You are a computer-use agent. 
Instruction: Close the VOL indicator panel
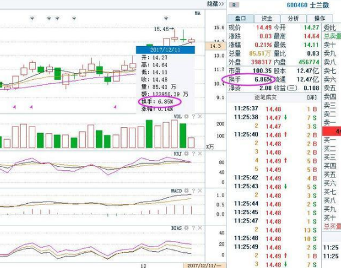[200, 116]
